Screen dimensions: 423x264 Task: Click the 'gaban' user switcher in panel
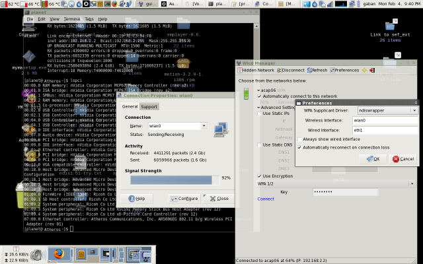point(369,4)
